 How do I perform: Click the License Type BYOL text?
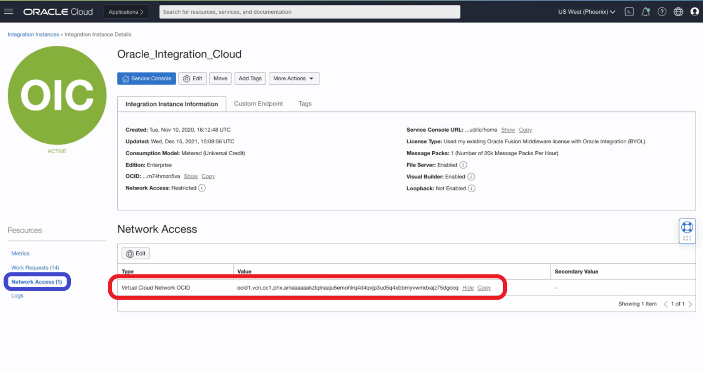point(526,141)
